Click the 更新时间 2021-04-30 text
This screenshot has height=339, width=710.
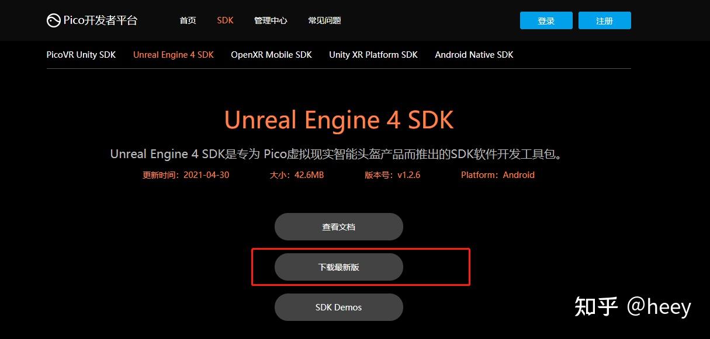tap(186, 175)
